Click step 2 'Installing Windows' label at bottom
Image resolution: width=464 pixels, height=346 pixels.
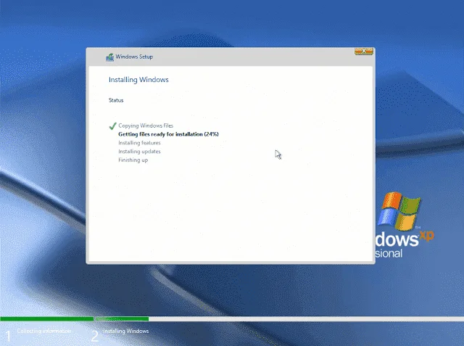point(125,331)
